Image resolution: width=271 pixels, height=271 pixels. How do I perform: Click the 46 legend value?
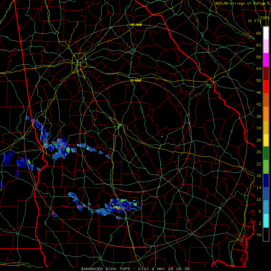pyautogui.click(x=259, y=92)
